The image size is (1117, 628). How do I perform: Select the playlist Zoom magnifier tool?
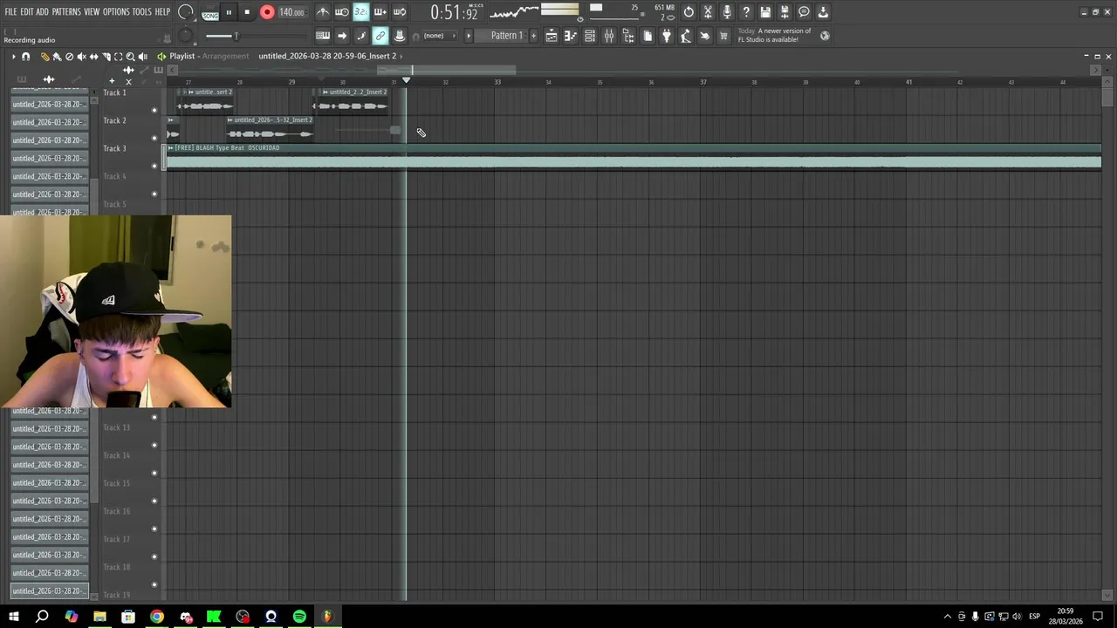pos(131,57)
